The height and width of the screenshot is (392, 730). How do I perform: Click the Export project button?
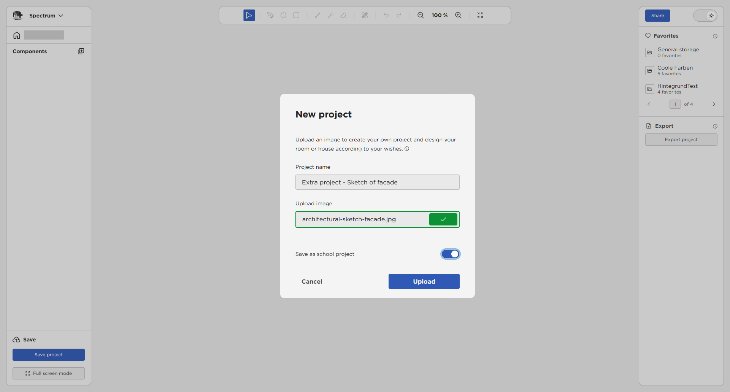pyautogui.click(x=681, y=140)
